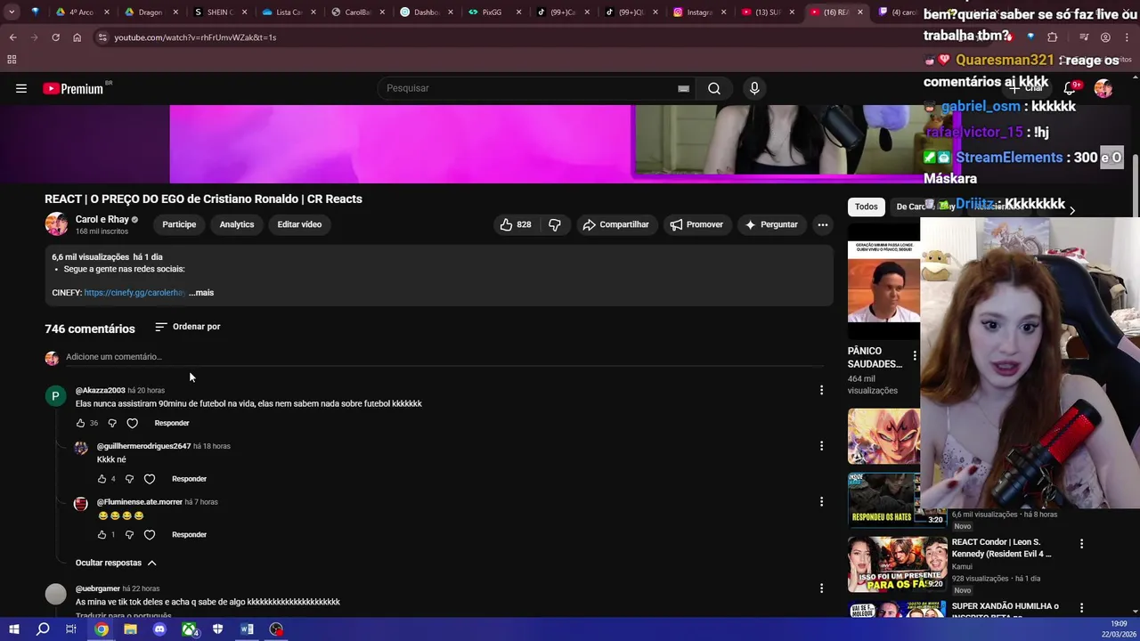Screen dimensions: 1140x641
Task: Click the search magnifier button
Action: click(714, 88)
